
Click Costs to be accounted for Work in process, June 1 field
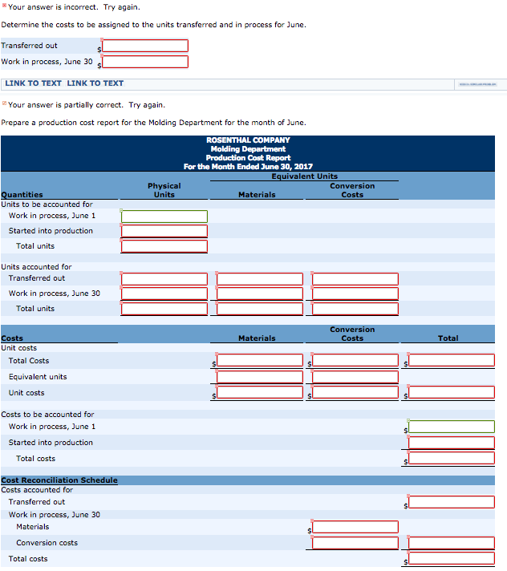452,427
